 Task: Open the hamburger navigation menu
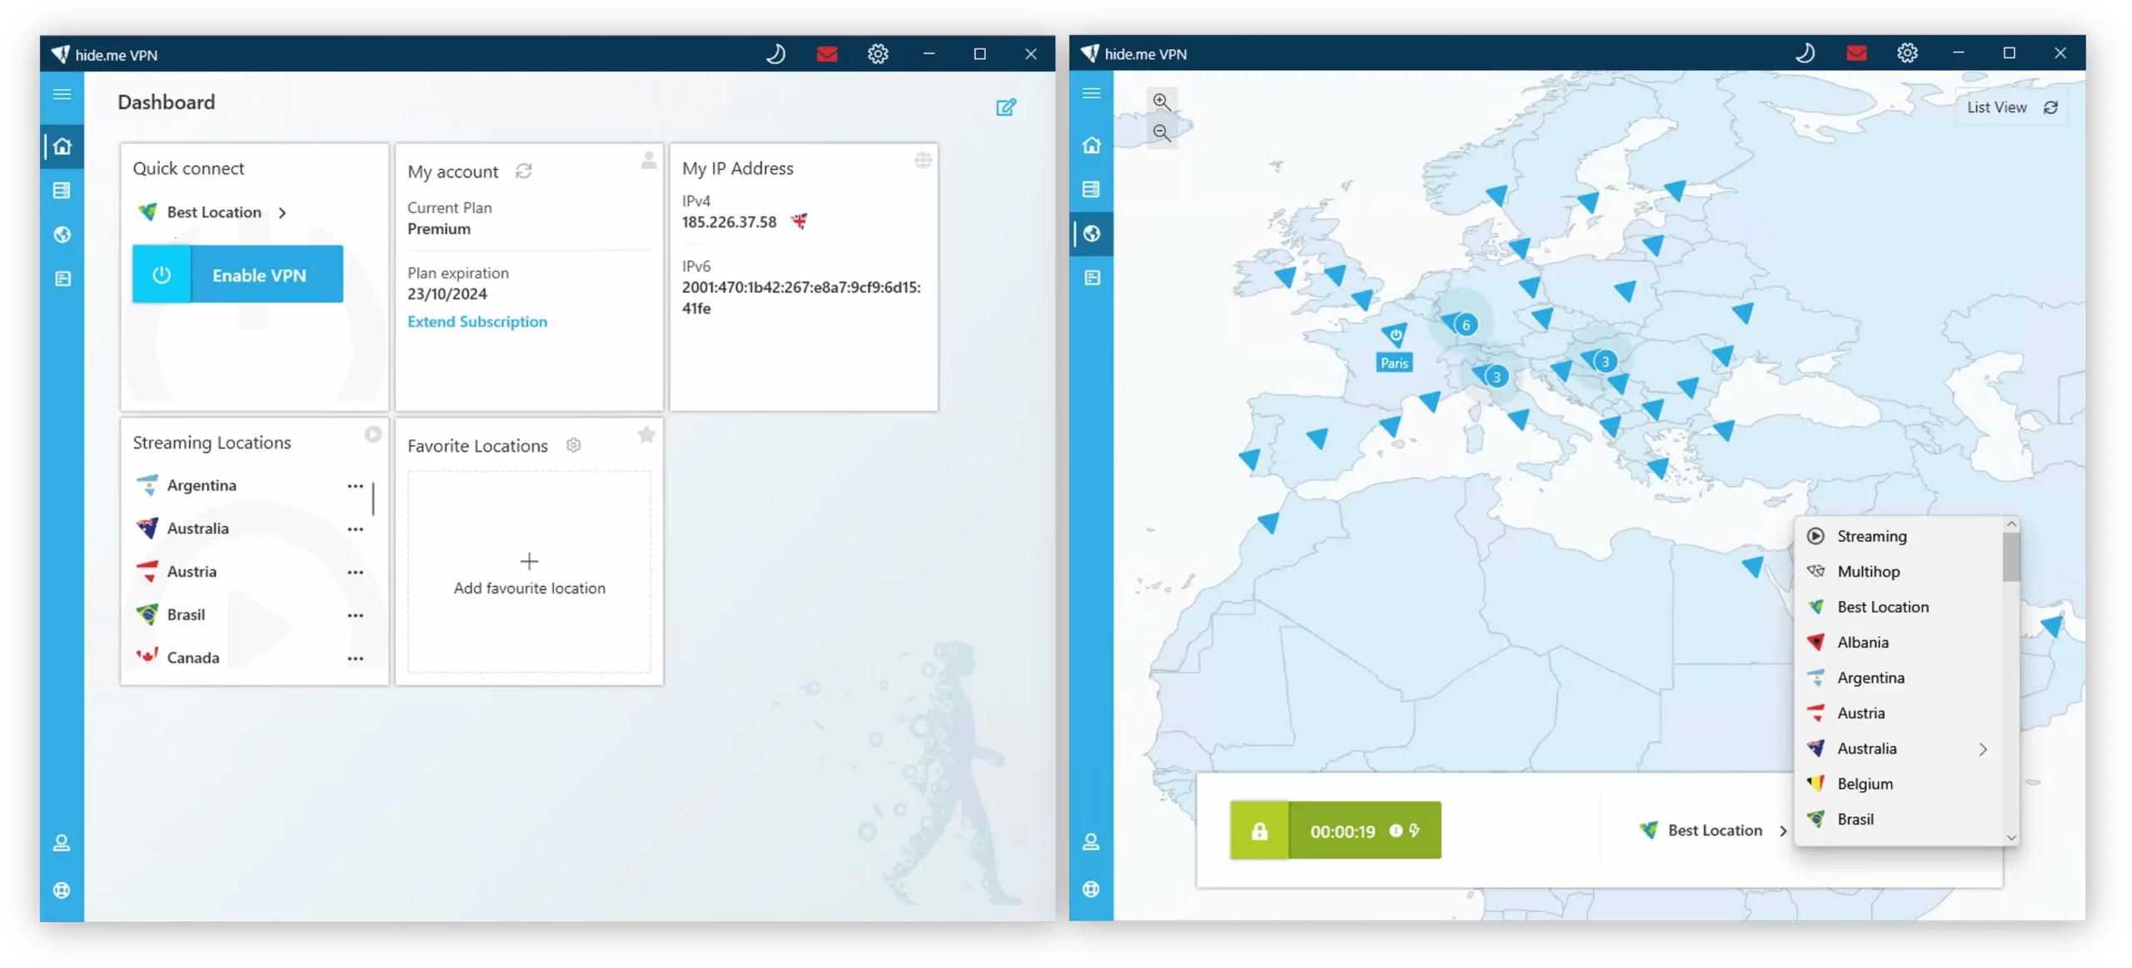pos(62,94)
